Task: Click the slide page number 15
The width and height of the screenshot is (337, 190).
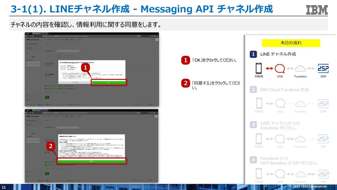Action: click(4, 187)
